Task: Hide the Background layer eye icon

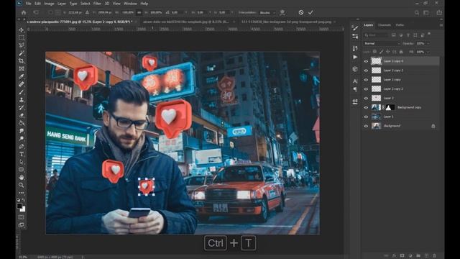Action: [x=366, y=126]
